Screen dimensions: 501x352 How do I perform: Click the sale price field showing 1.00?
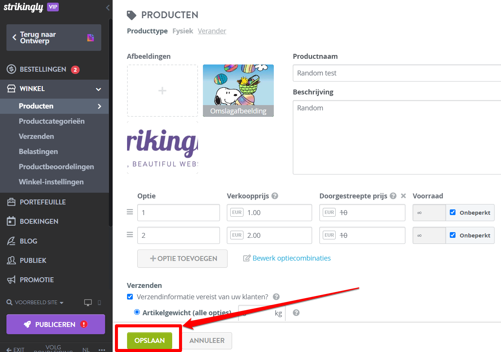pyautogui.click(x=269, y=213)
